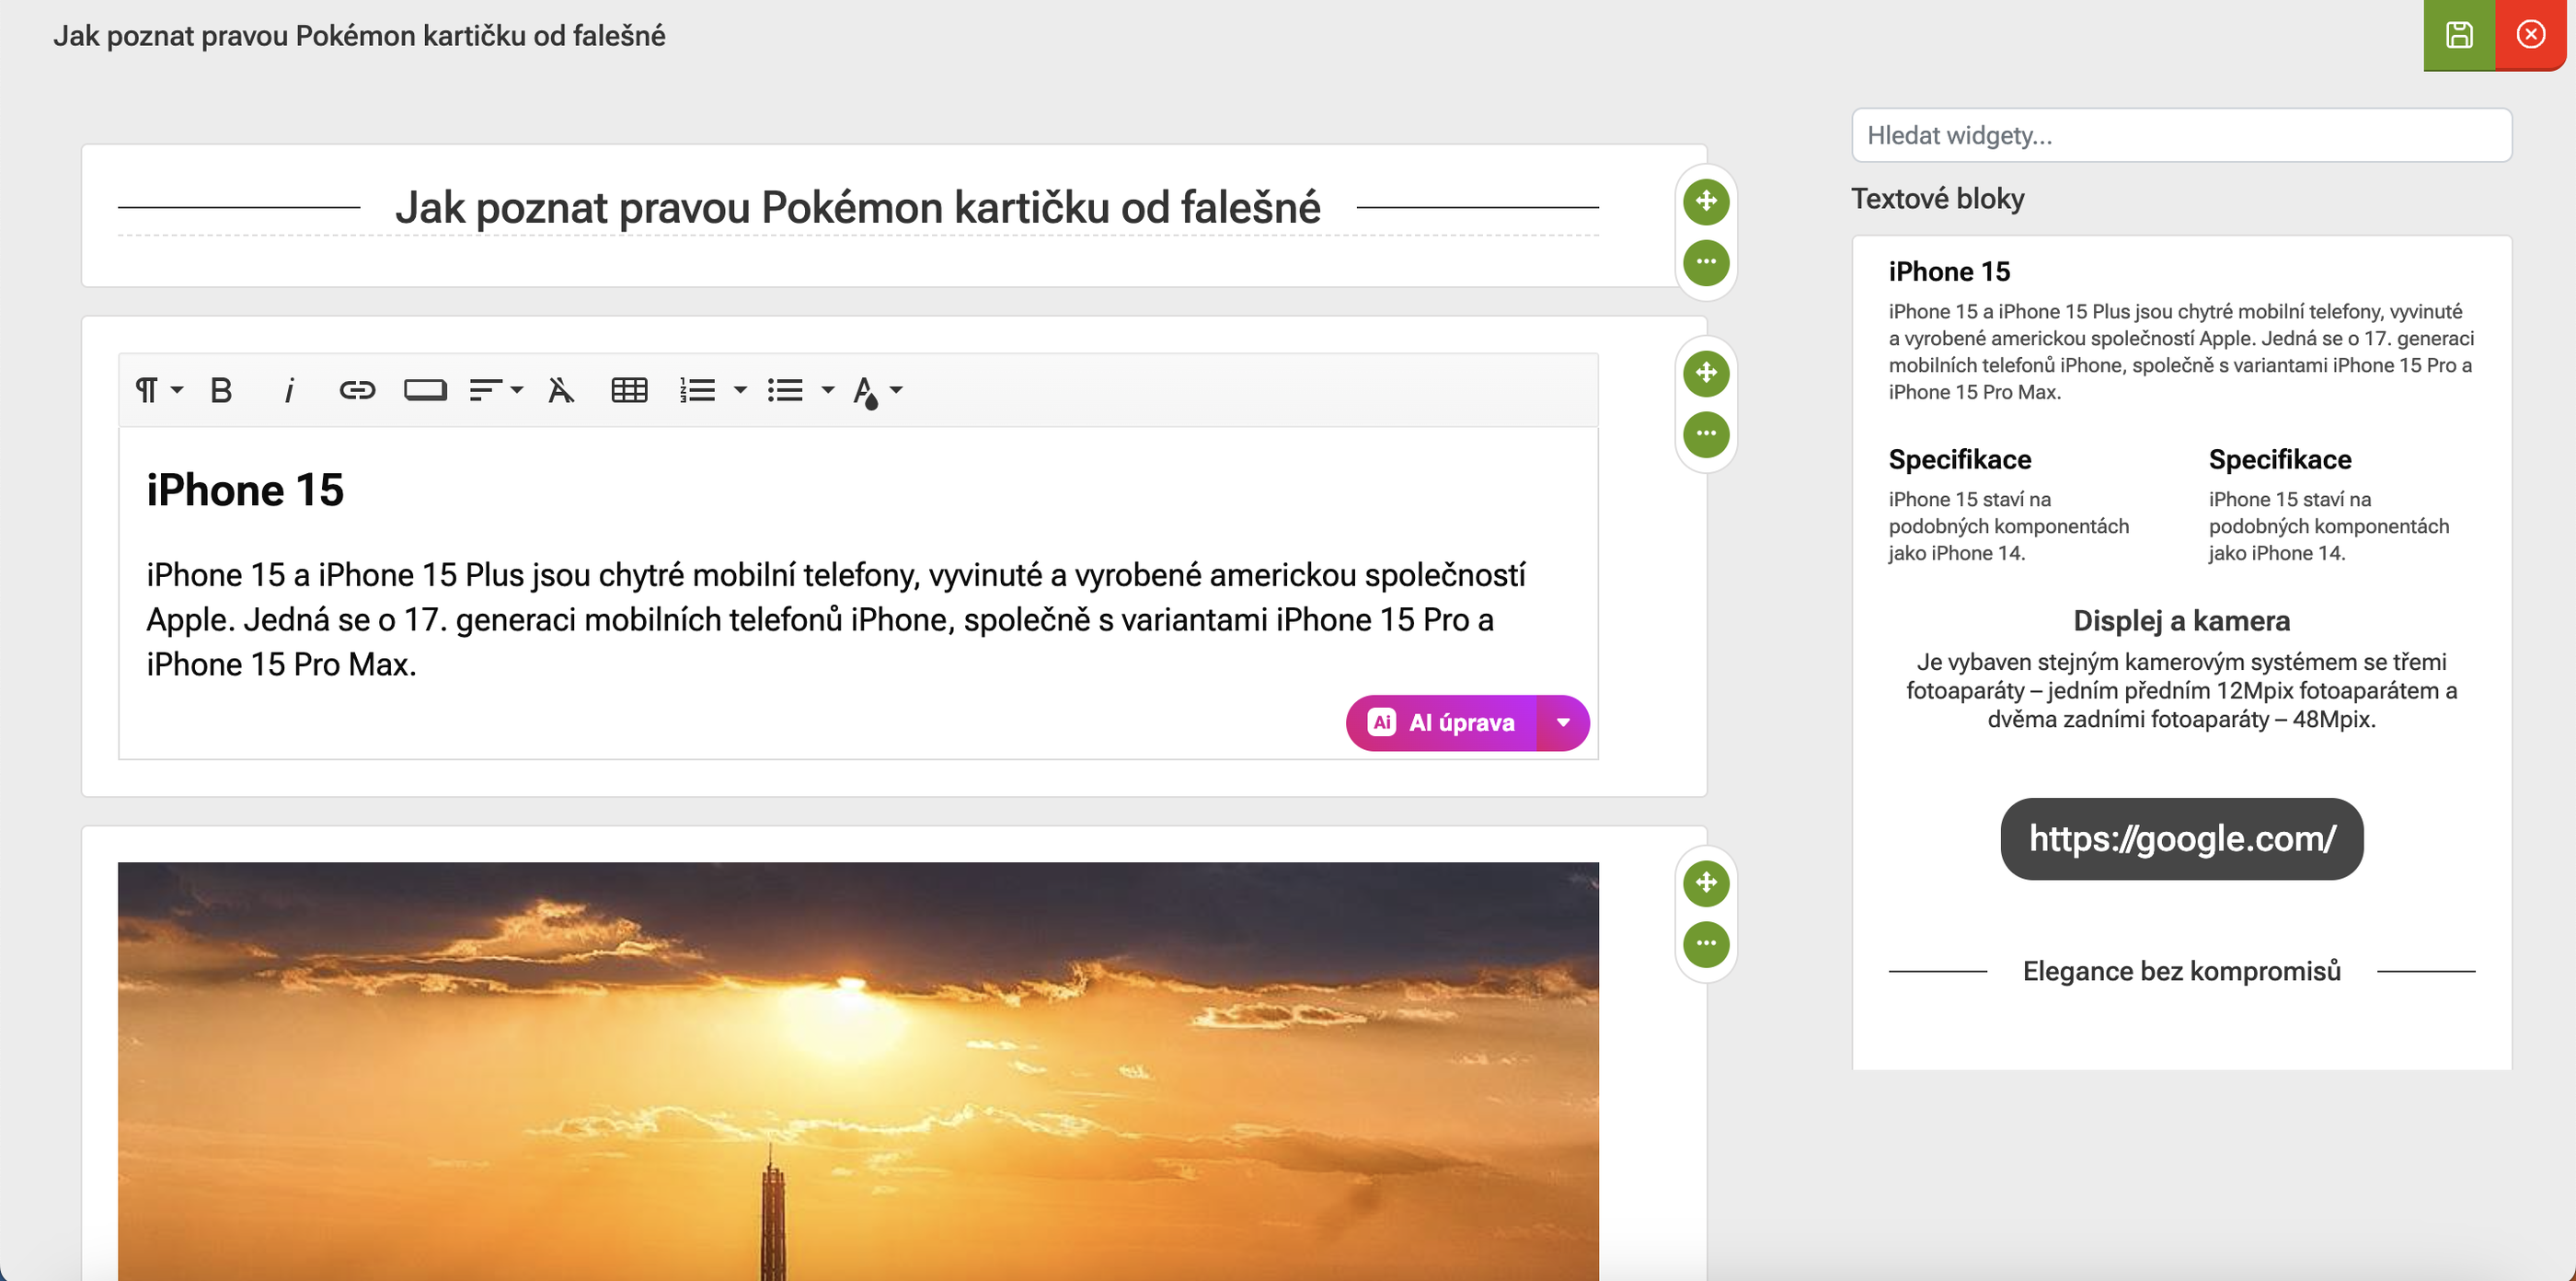Open more options for iPhone 15 text block

point(1706,434)
